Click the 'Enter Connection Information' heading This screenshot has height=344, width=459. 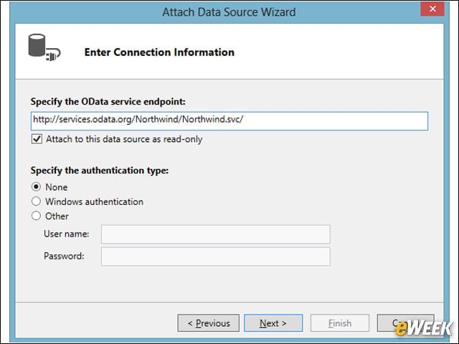pyautogui.click(x=159, y=52)
